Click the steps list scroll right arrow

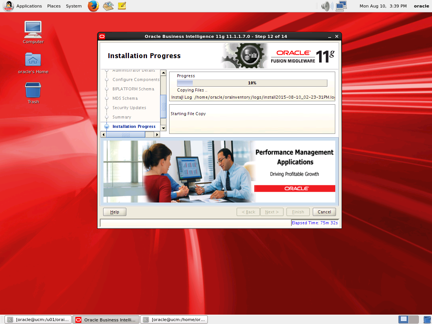(157, 135)
